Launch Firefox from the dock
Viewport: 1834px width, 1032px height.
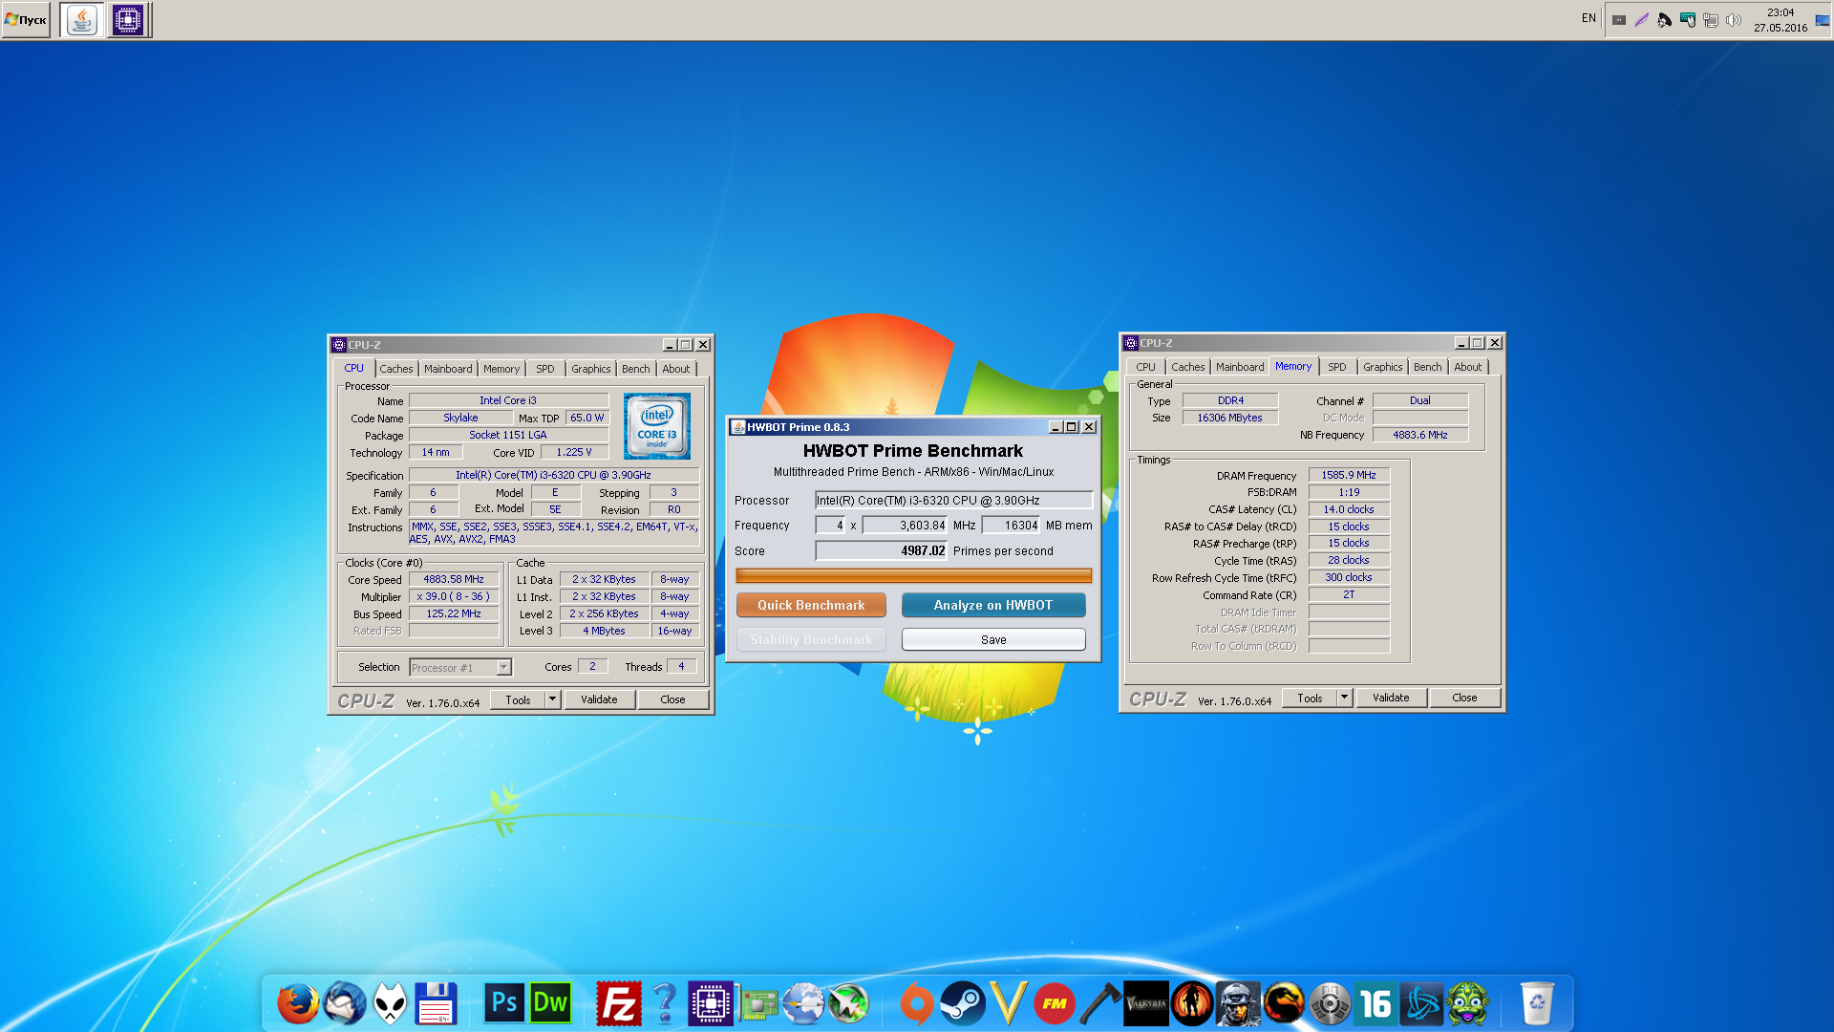298,1004
